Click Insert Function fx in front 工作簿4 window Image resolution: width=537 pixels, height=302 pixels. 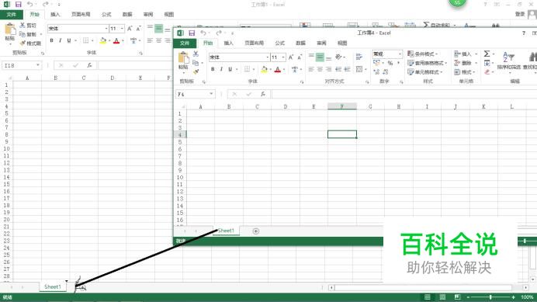tap(263, 94)
